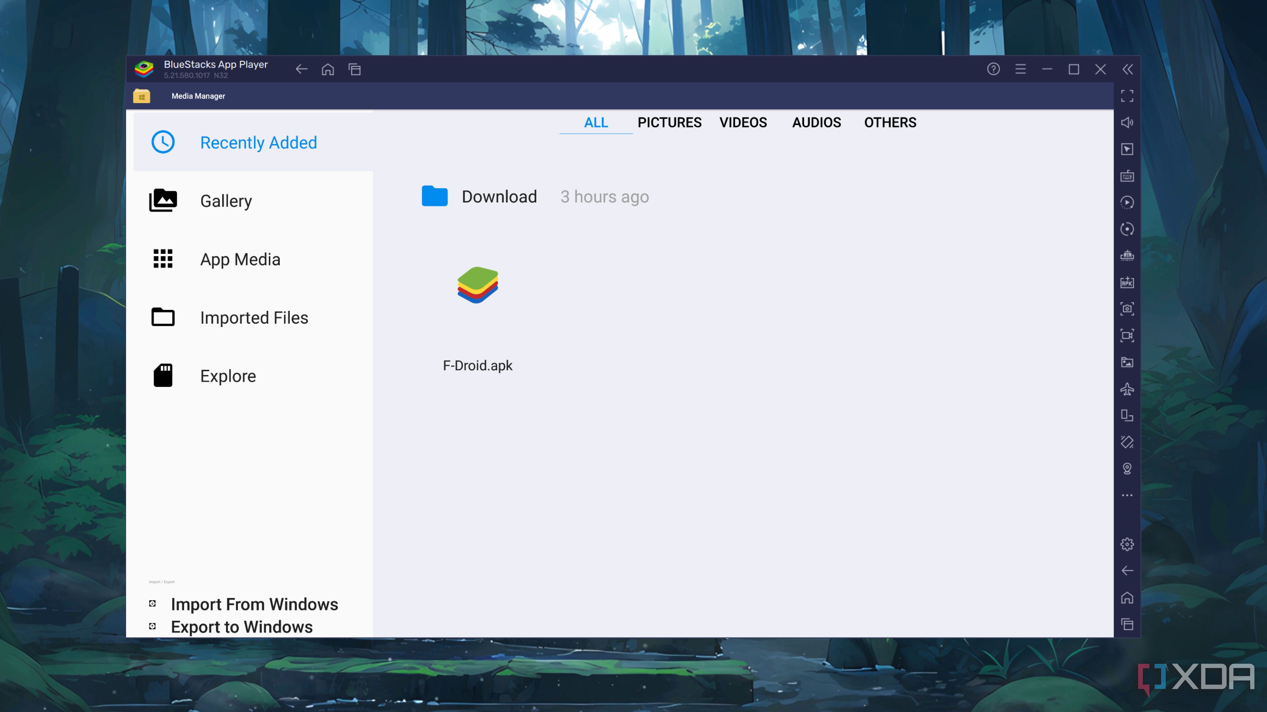
Task: Start screen recording icon
Action: (1127, 336)
